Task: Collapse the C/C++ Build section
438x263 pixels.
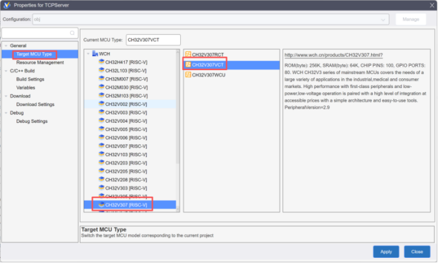Action: click(x=6, y=71)
